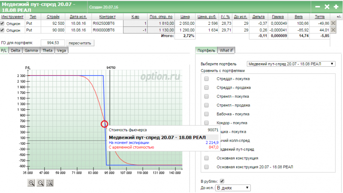Edit open price 1 810,00 field
Image resolution: width=343 pixels, height=193 pixels.
coord(161,23)
